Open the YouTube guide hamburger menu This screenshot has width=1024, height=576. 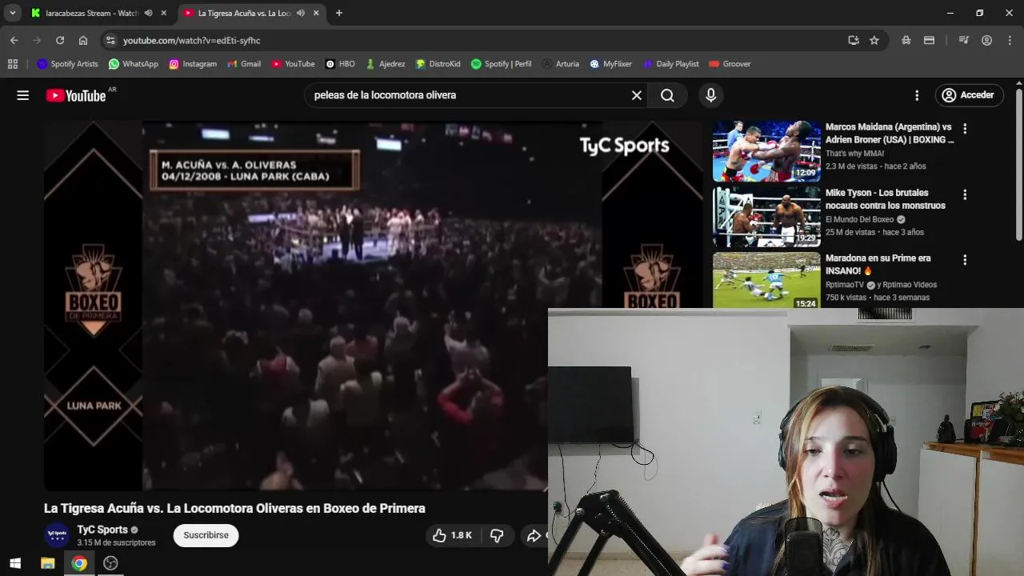pyautogui.click(x=23, y=95)
